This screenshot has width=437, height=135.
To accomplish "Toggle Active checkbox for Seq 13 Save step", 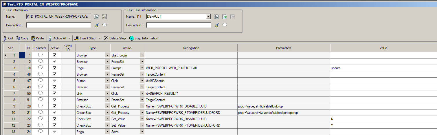I will point(54,132).
